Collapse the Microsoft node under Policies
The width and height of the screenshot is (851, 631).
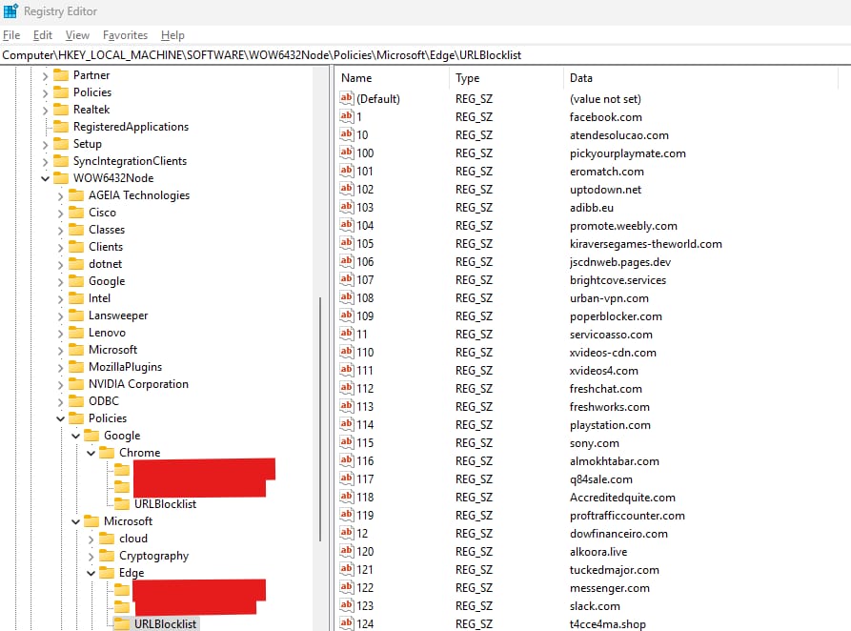76,521
